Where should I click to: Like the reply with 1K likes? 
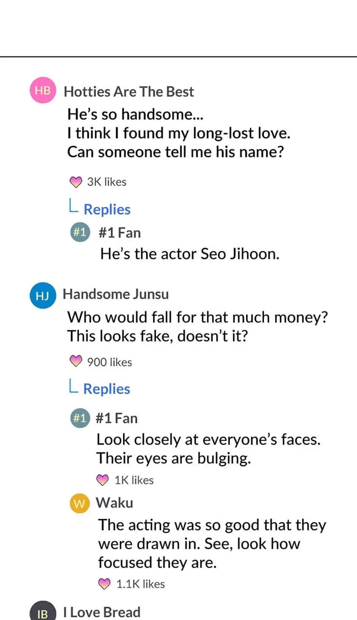tap(103, 480)
